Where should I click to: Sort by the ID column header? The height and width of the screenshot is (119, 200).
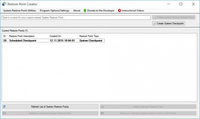[x=5, y=36]
